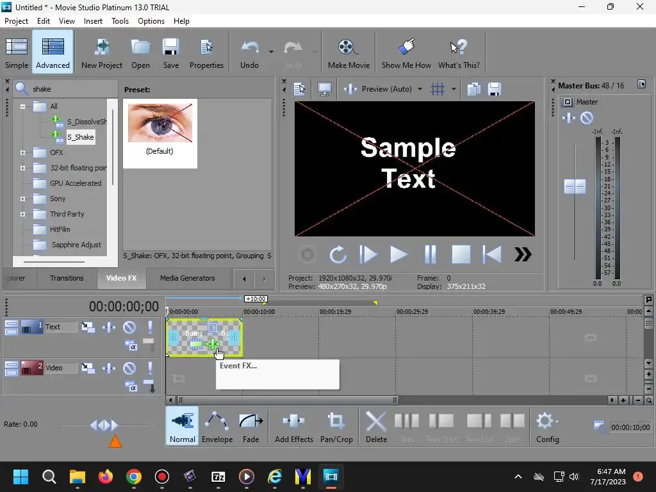This screenshot has height=492, width=656.
Task: Mute the Text track
Action: pyautogui.click(x=129, y=327)
